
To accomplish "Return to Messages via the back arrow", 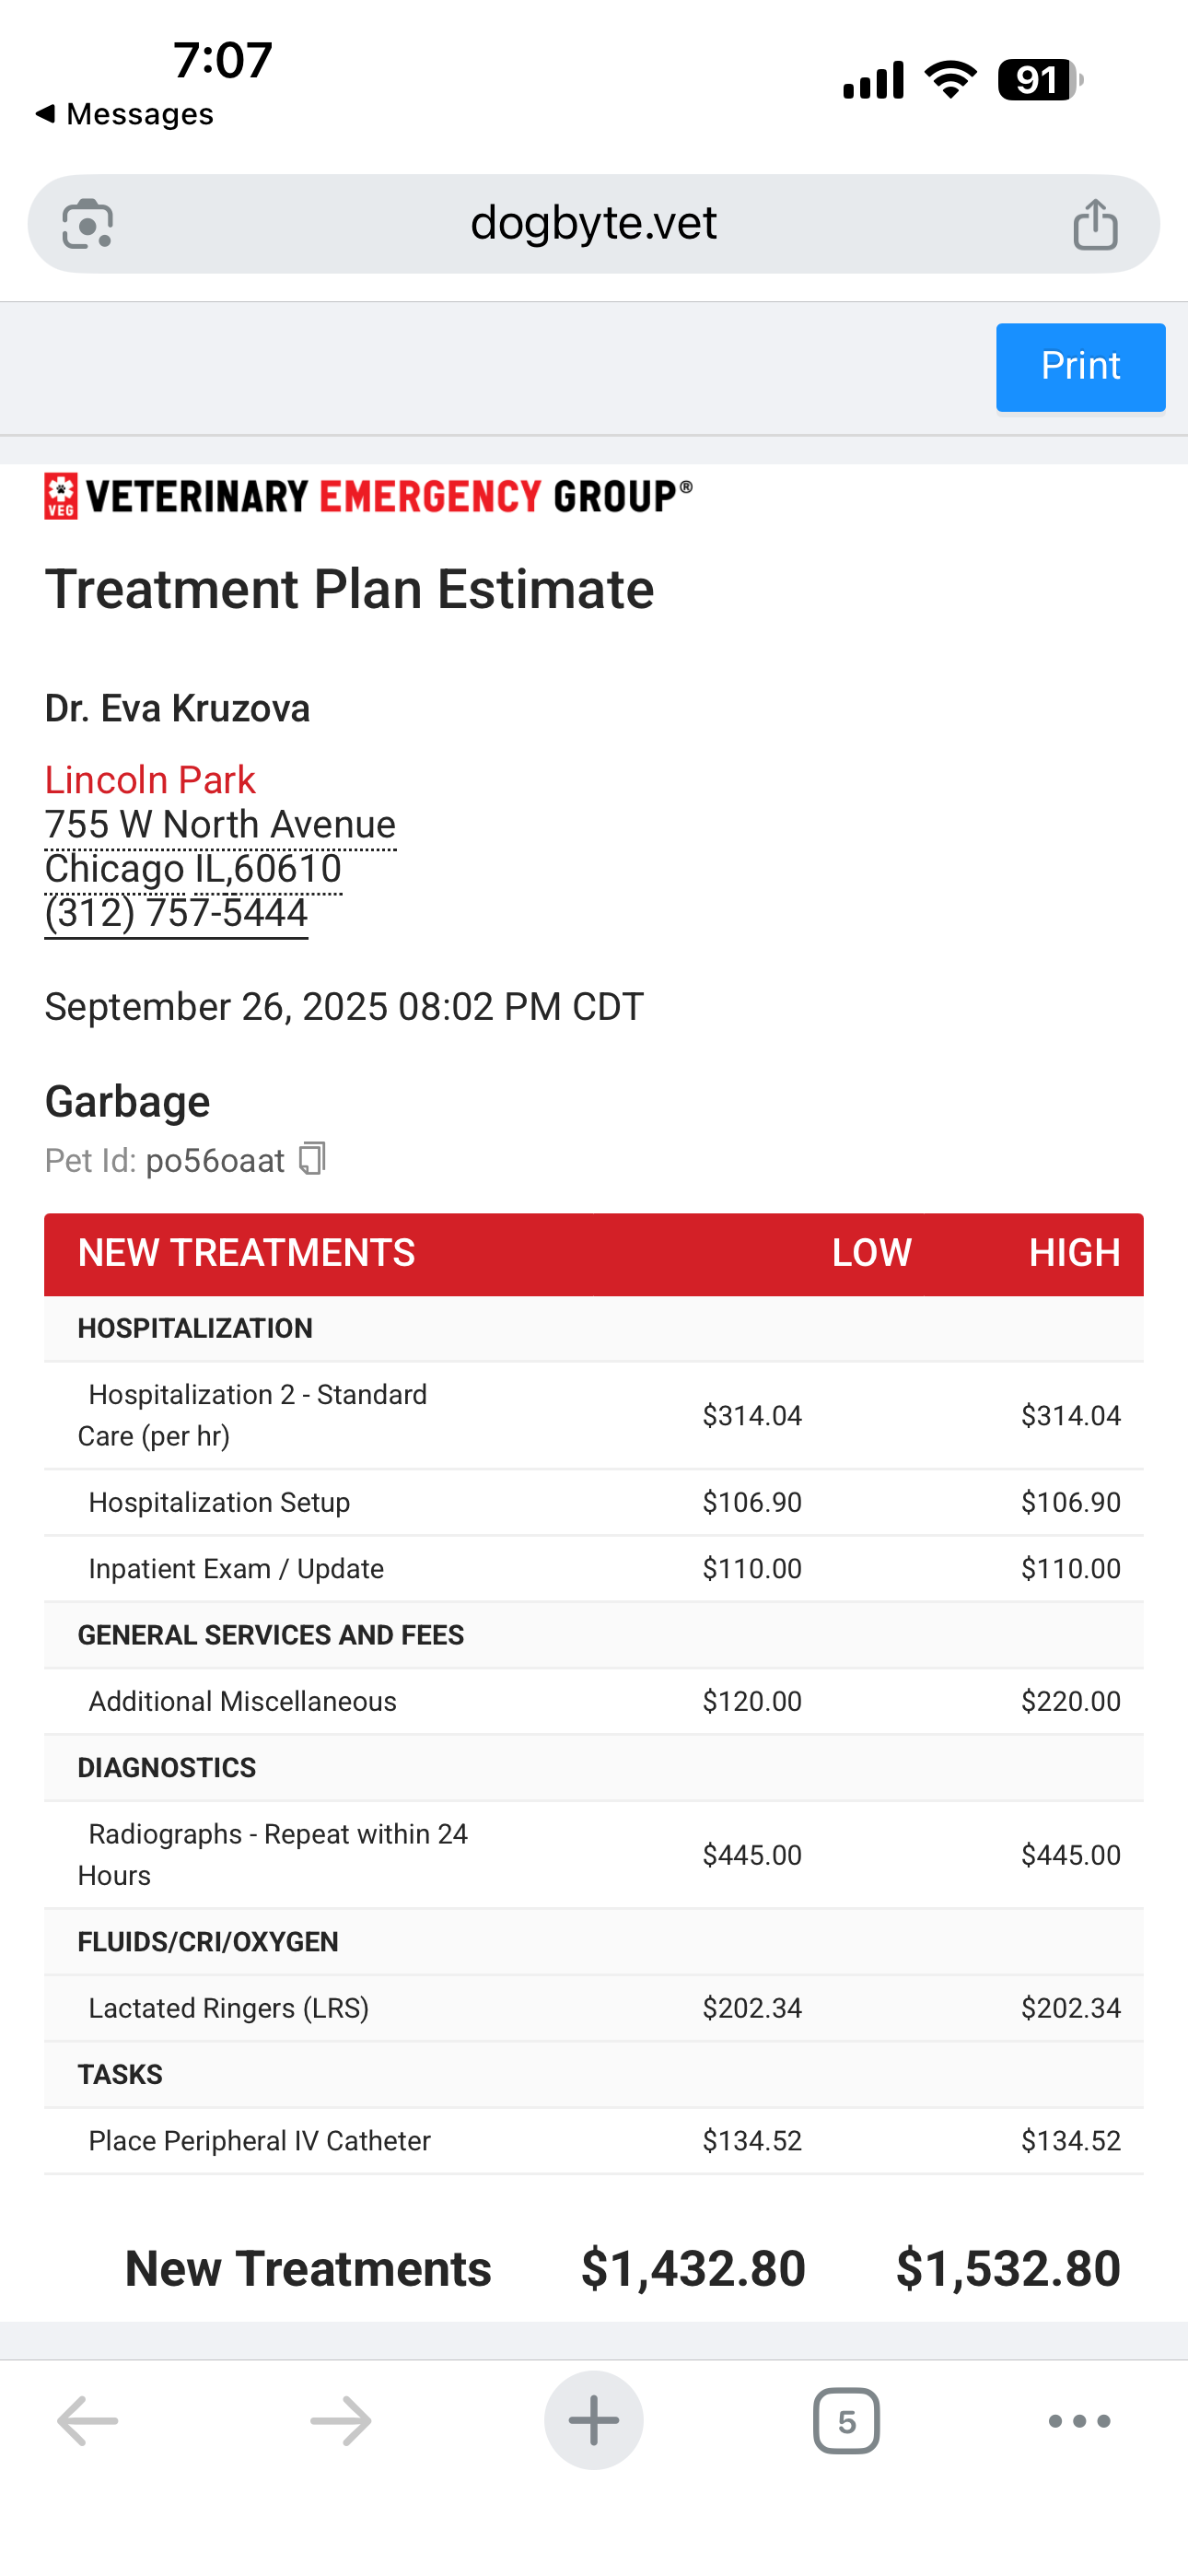I will (x=124, y=114).
